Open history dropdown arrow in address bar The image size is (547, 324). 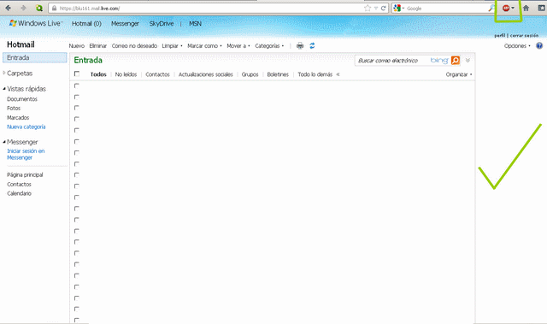pyautogui.click(x=376, y=8)
